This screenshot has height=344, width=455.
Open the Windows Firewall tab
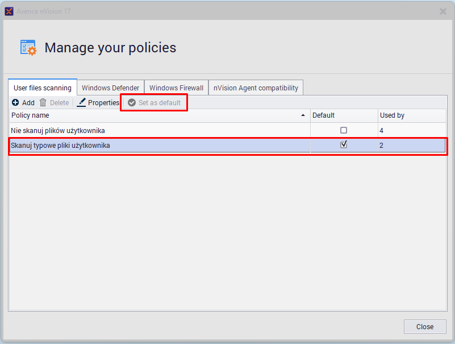[176, 88]
